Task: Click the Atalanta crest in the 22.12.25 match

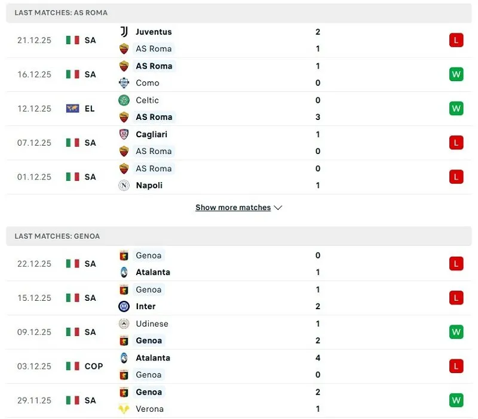Action: [x=124, y=272]
